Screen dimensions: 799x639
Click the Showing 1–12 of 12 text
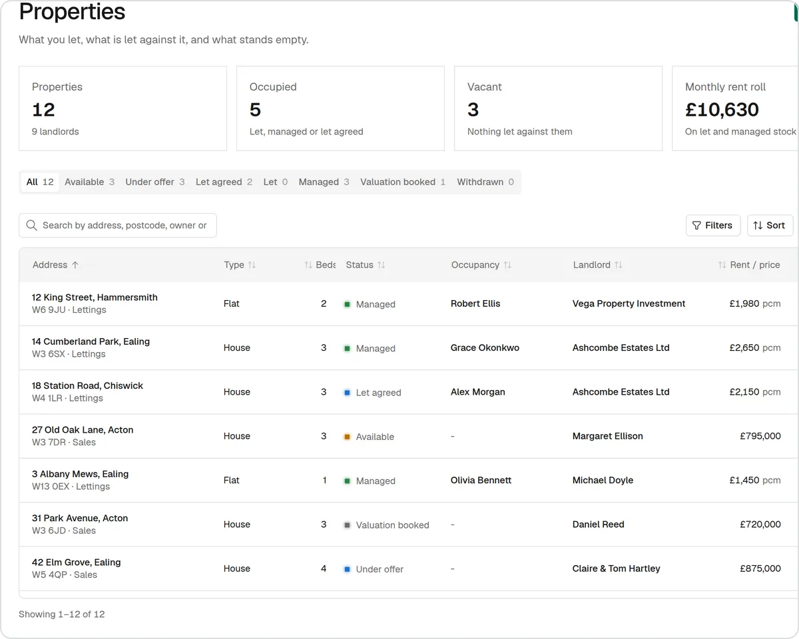click(x=62, y=614)
